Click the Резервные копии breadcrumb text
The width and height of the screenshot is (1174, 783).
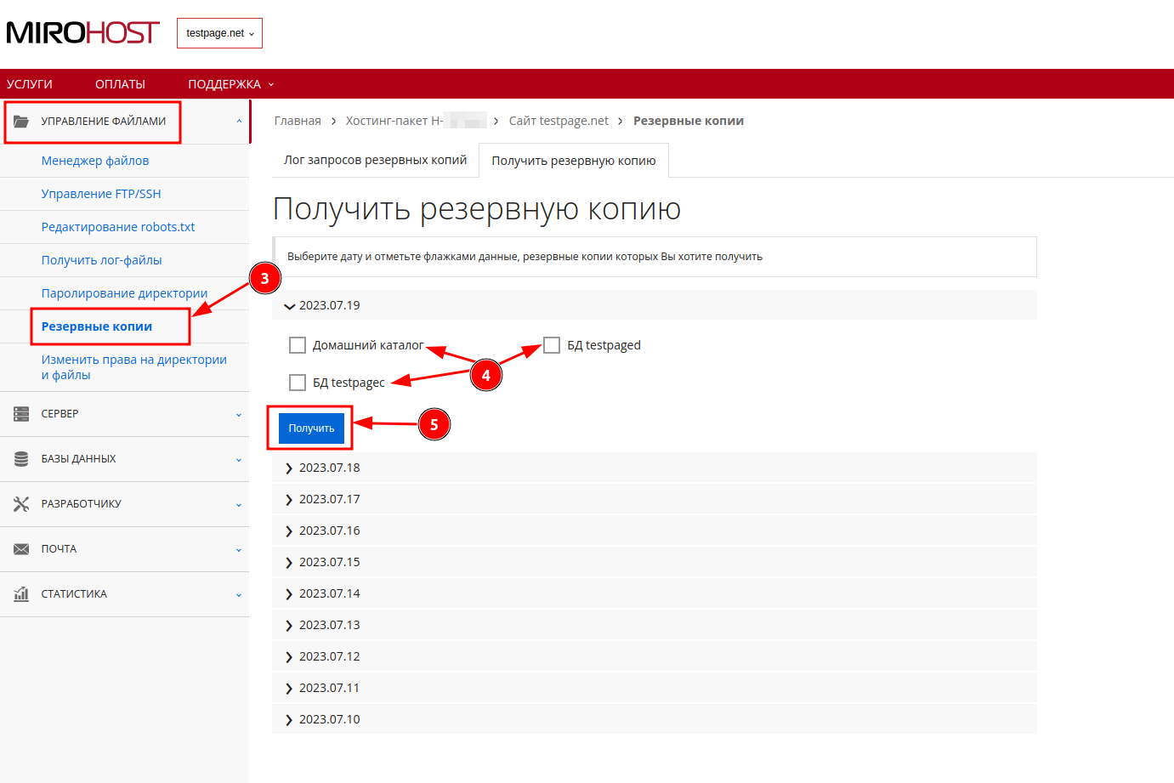[689, 121]
